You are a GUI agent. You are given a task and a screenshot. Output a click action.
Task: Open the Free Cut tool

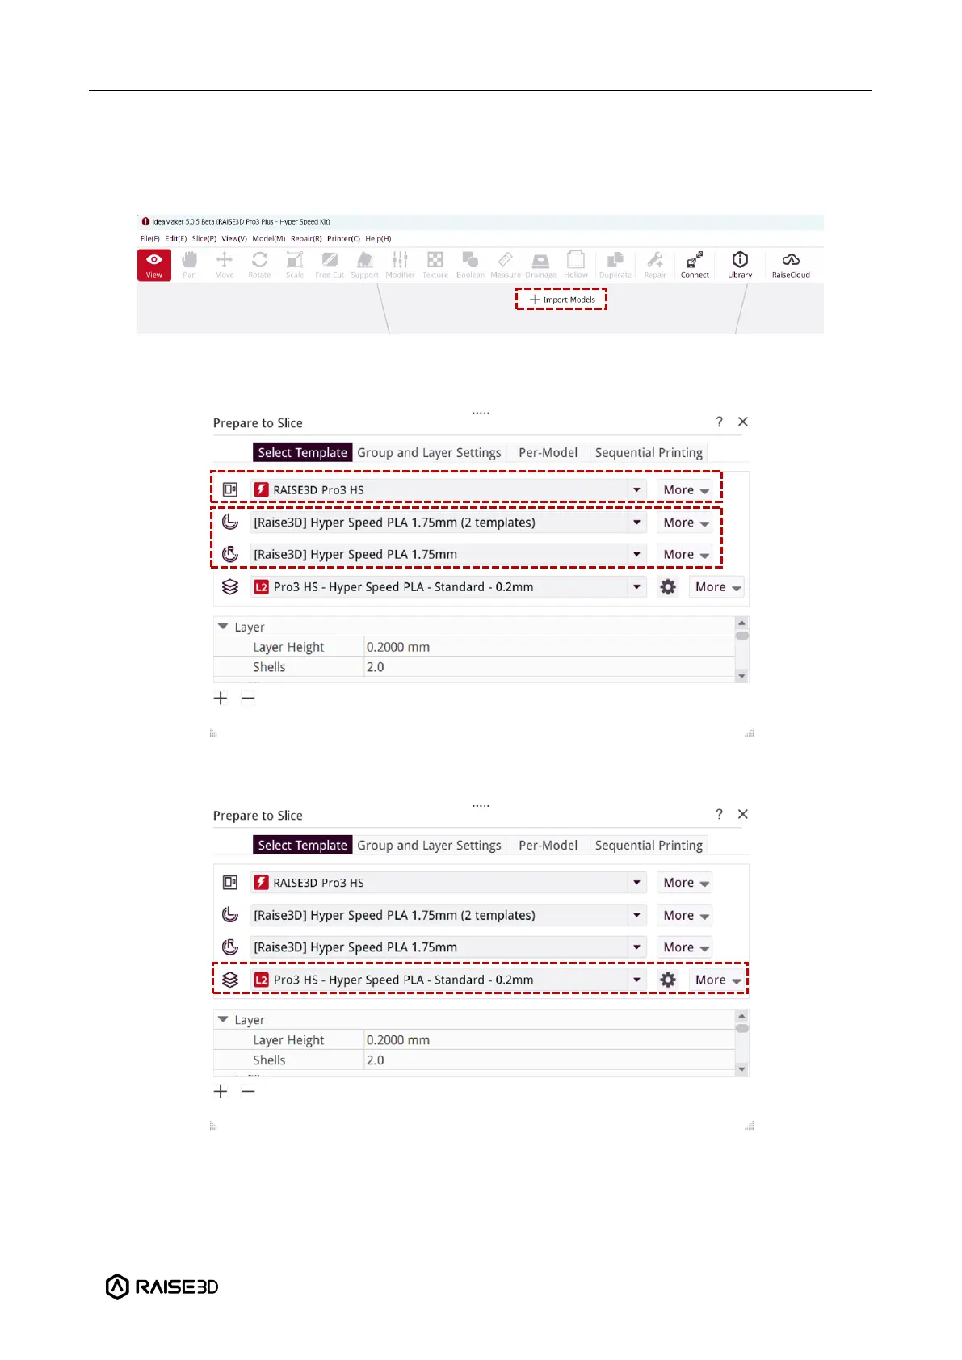[330, 265]
